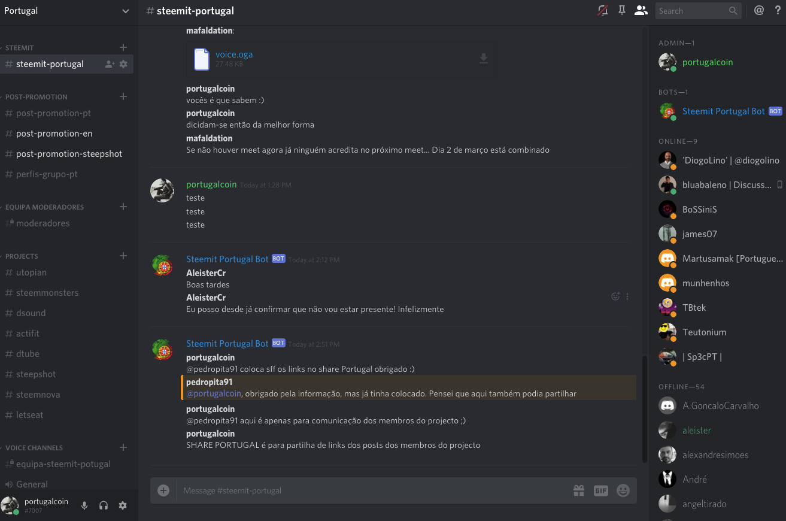Collapse the PROJECTS category

[x=22, y=256]
